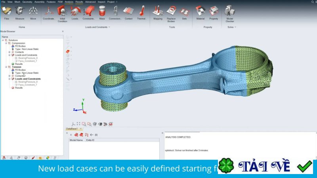Select the Measure tool
The height and width of the screenshot is (178, 317).
point(19,13)
